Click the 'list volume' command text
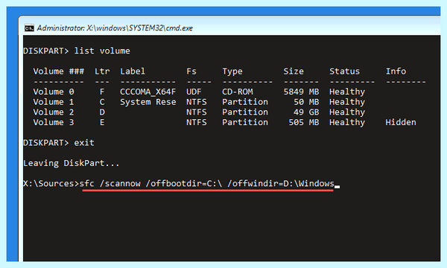Image resolution: width=447 pixels, height=268 pixels. [102, 51]
